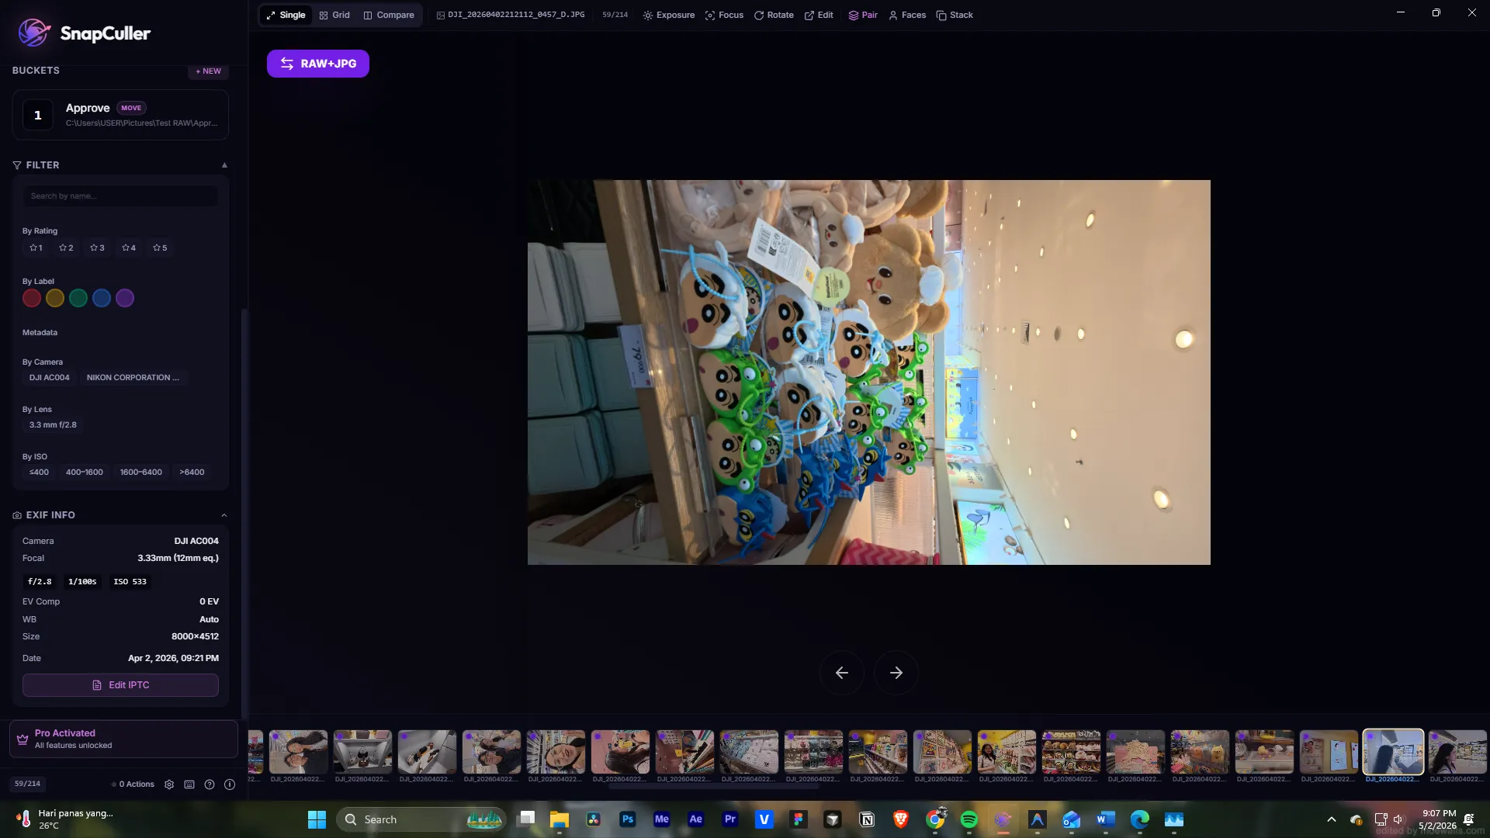The image size is (1490, 838).
Task: Filter by 1-star rating
Action: [x=36, y=248]
